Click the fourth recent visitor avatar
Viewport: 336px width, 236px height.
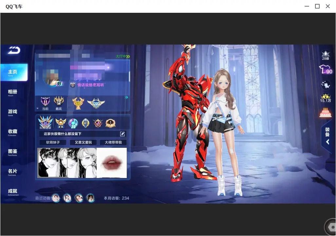pyautogui.click(x=90, y=198)
